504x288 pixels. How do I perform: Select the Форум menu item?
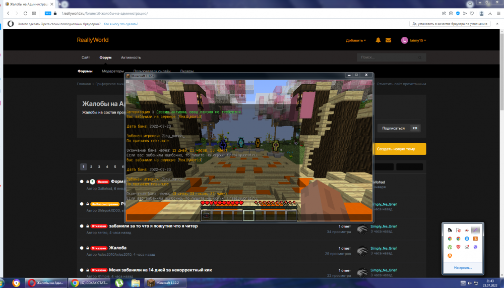105,57
